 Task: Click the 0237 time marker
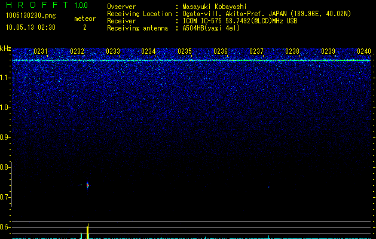point(256,51)
